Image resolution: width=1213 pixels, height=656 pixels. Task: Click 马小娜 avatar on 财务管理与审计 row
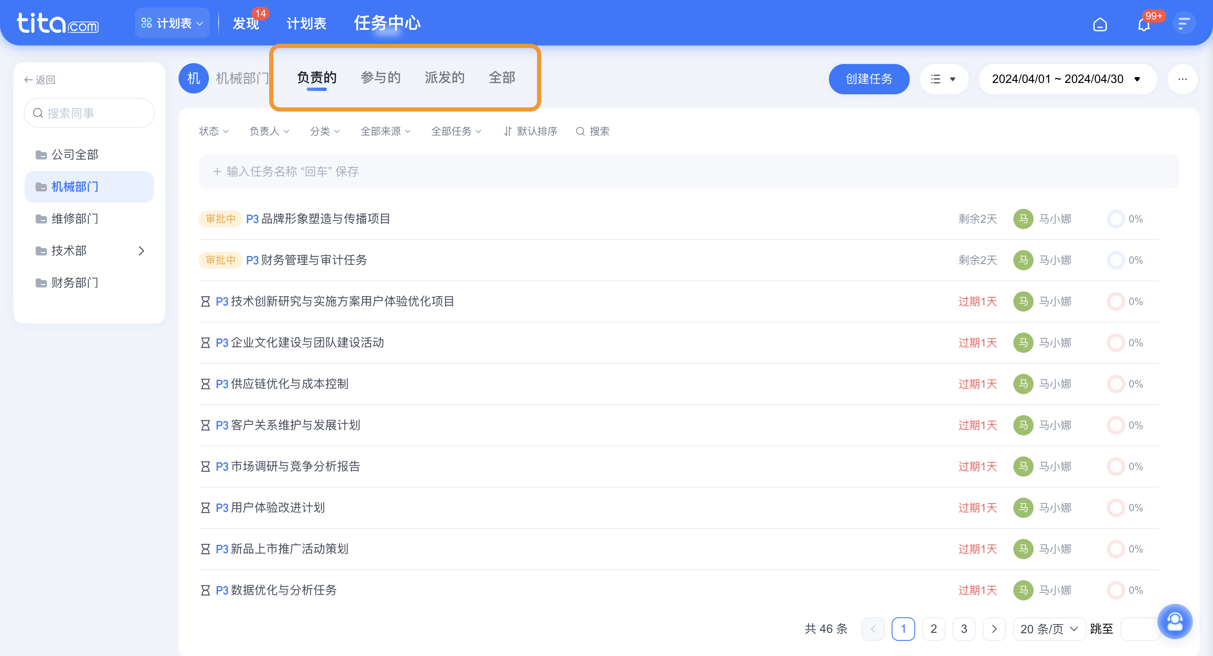click(x=1023, y=260)
